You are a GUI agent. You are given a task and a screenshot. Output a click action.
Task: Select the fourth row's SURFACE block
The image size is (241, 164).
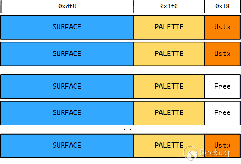click(67, 113)
